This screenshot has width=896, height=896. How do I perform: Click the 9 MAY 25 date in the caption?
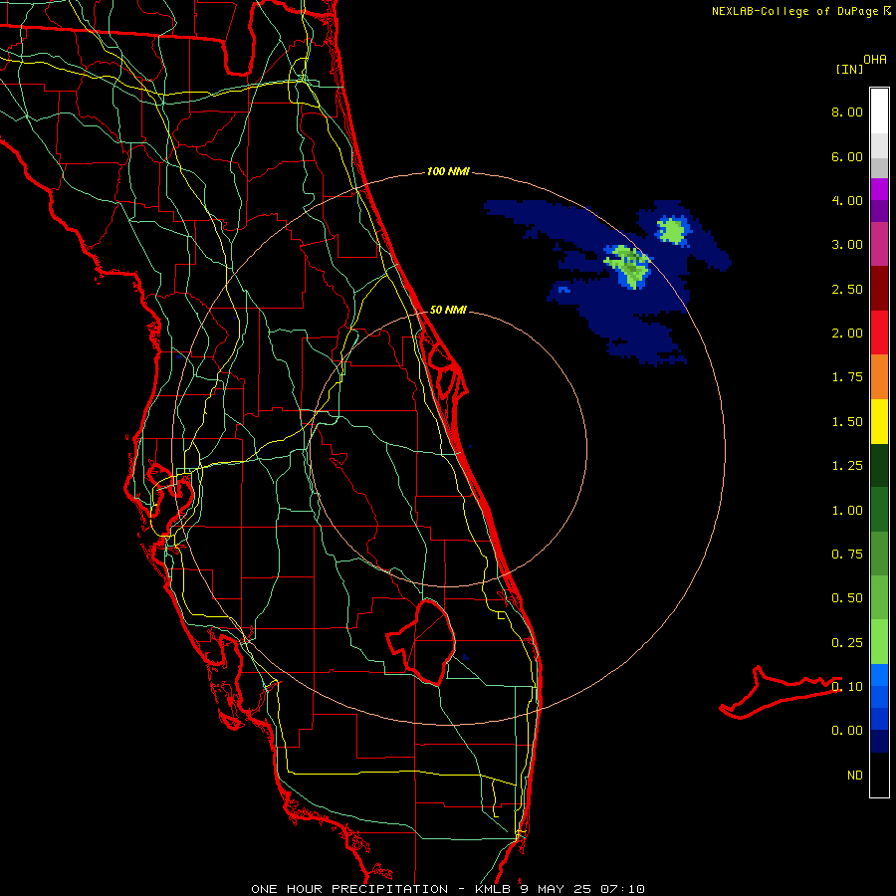pos(558,889)
